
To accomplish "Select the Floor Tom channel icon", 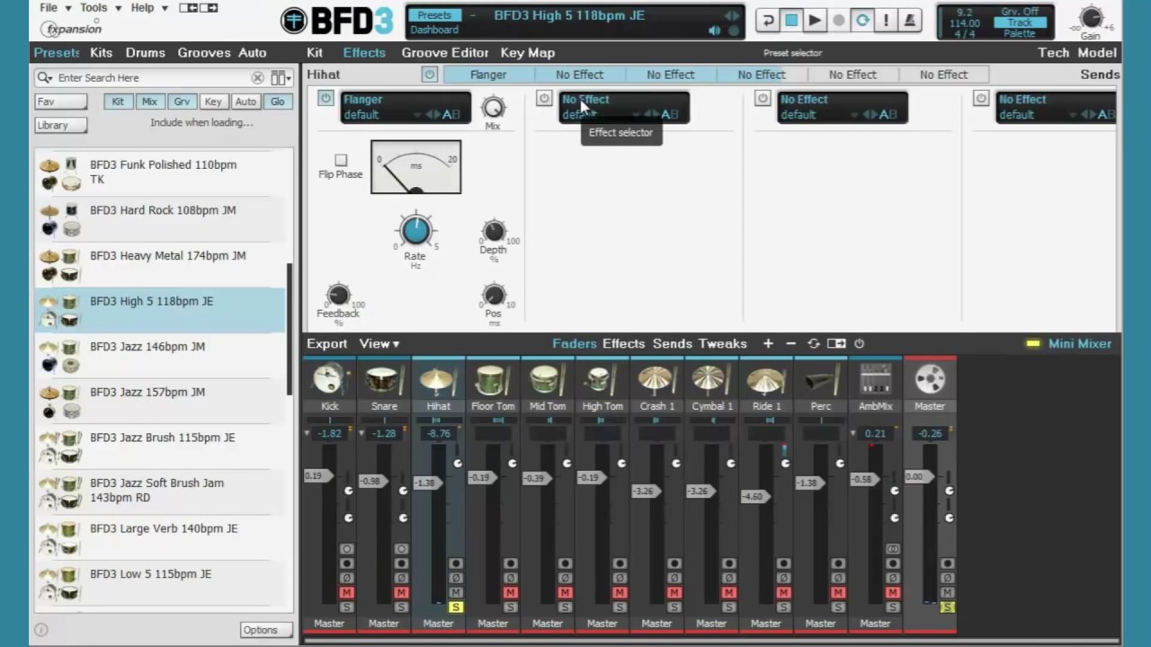I will coord(493,379).
